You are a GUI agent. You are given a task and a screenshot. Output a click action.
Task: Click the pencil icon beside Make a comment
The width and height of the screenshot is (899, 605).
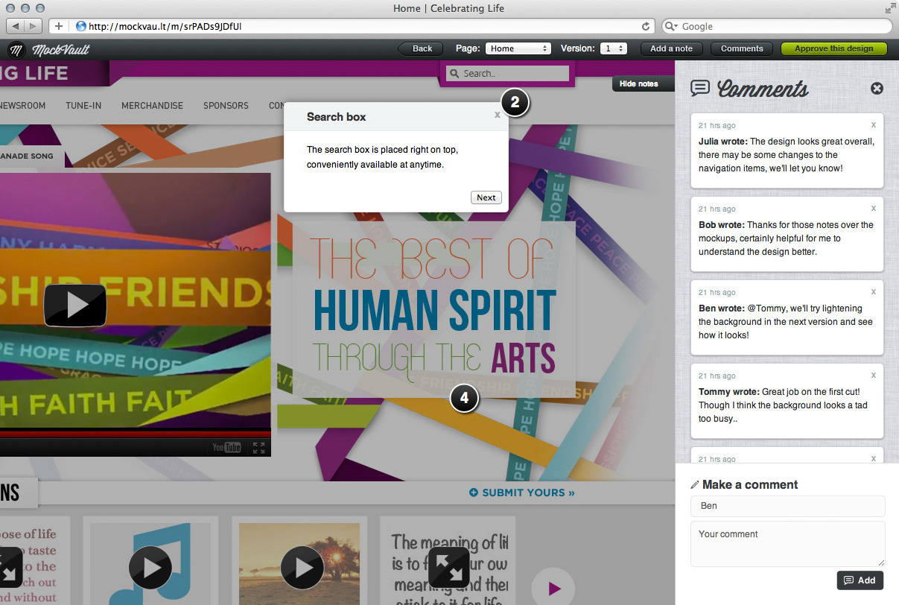click(695, 484)
